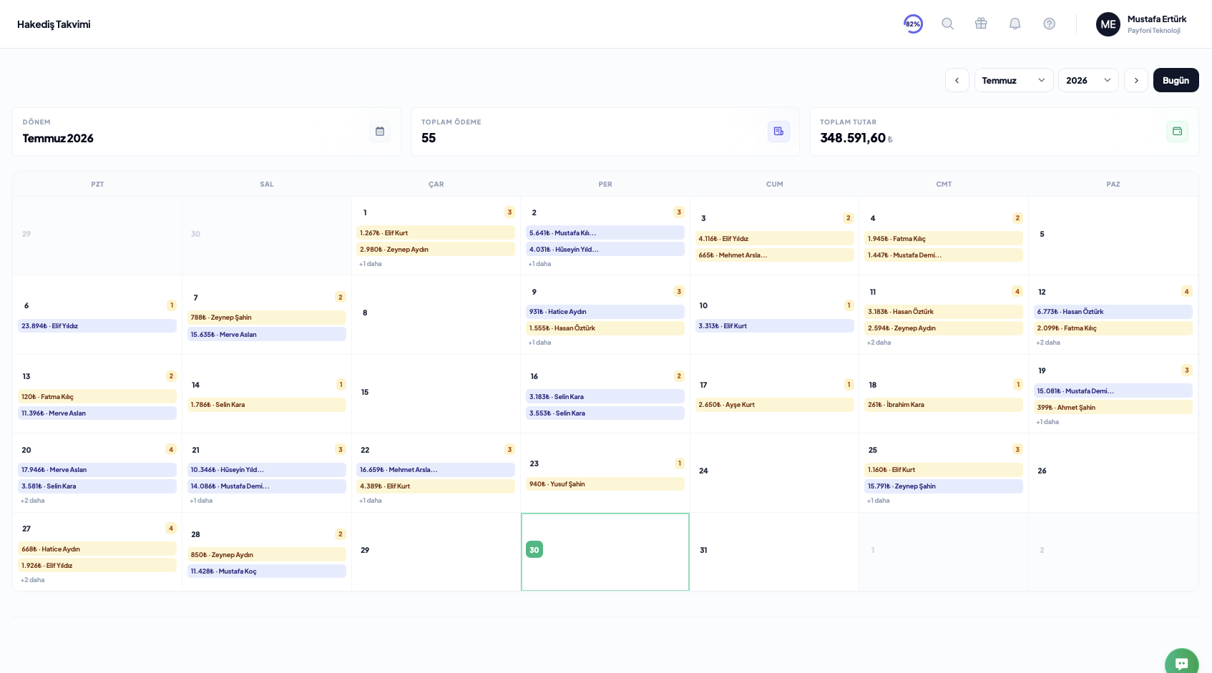Image resolution: width=1212 pixels, height=673 pixels.
Task: Go to next month arrow
Action: pos(1136,80)
